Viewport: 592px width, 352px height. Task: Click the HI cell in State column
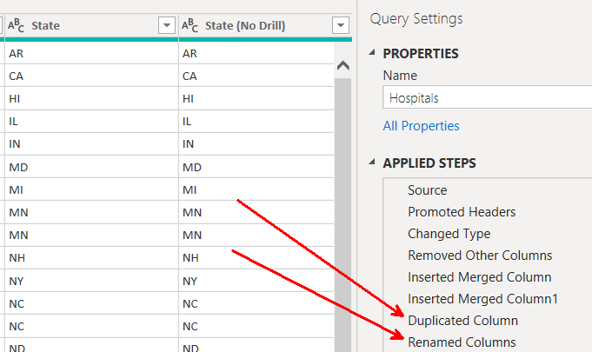pos(91,98)
